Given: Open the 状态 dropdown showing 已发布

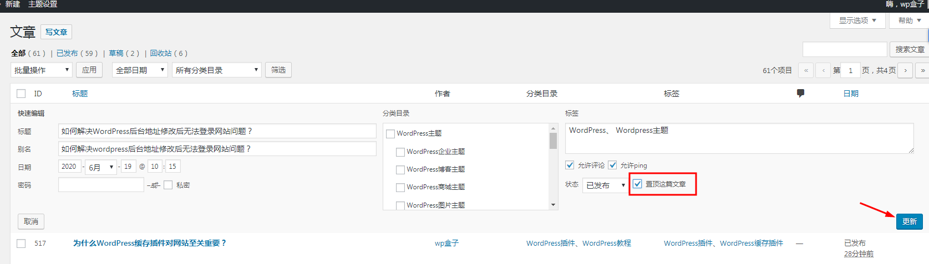Looking at the screenshot, I should click(x=605, y=185).
